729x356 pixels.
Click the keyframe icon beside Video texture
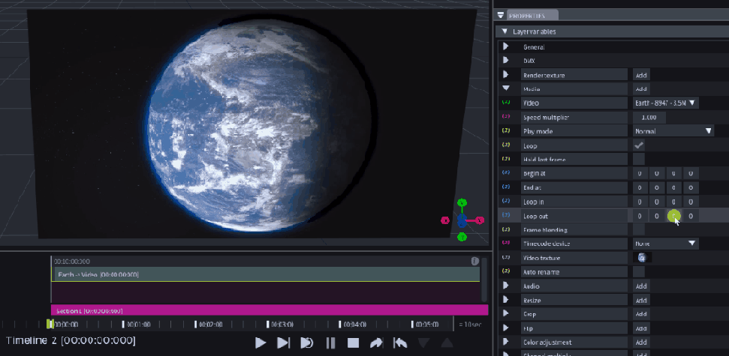point(506,257)
